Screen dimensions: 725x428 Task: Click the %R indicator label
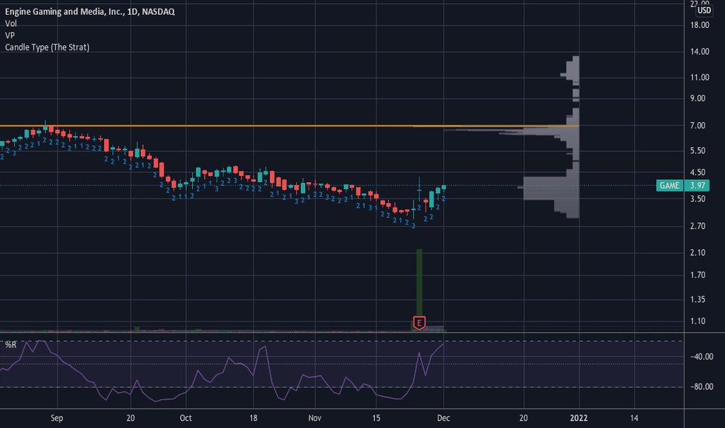pyautogui.click(x=11, y=345)
